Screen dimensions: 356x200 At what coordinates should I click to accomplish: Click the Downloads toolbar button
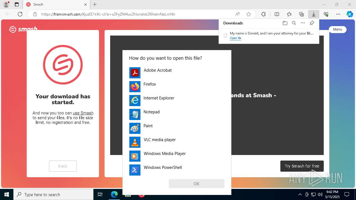click(313, 14)
